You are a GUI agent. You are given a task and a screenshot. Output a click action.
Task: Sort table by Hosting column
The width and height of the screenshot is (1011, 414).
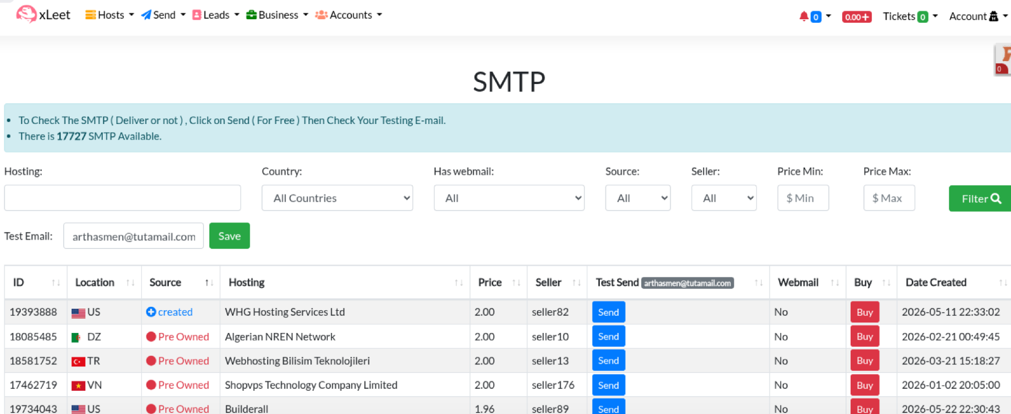pyautogui.click(x=345, y=282)
